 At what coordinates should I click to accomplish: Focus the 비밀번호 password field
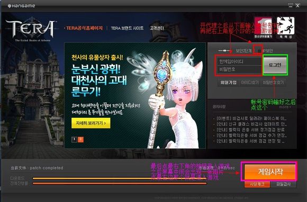(239, 69)
